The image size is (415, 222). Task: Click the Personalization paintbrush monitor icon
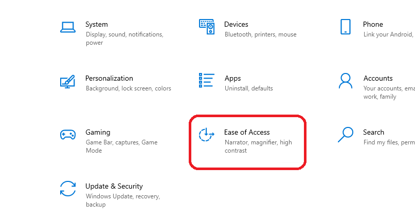coord(68,81)
